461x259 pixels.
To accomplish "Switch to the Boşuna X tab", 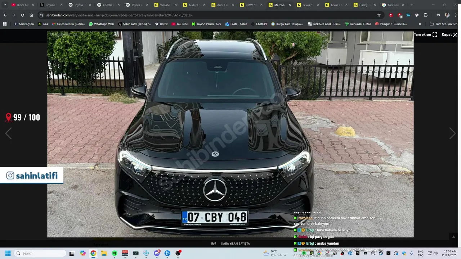I will tap(51, 5).
